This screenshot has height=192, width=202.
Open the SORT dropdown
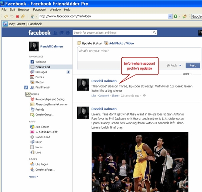[187, 74]
